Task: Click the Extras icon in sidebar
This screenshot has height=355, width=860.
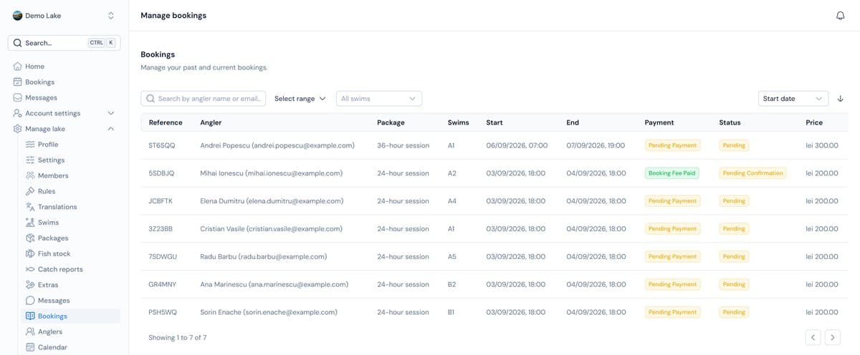Action: (x=30, y=285)
